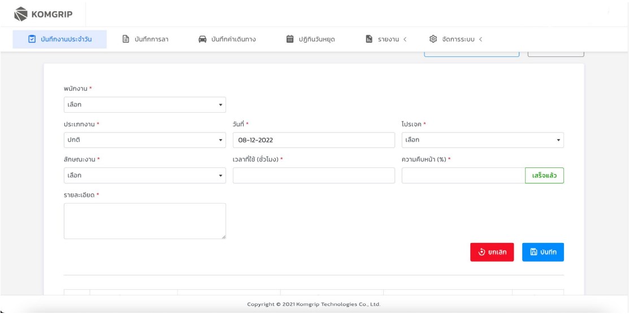The width and height of the screenshot is (629, 314).
Task: Expand the รายงาน menu chevron
Action: point(405,39)
